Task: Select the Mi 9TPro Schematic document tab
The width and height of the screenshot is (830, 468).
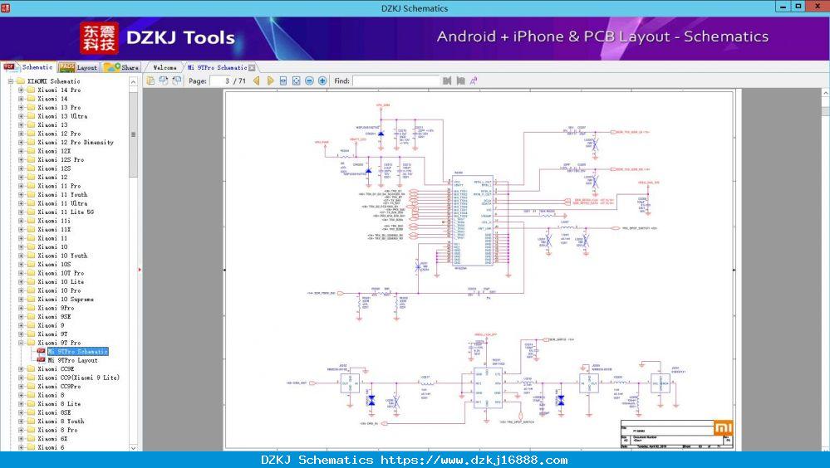Action: pyautogui.click(x=217, y=68)
